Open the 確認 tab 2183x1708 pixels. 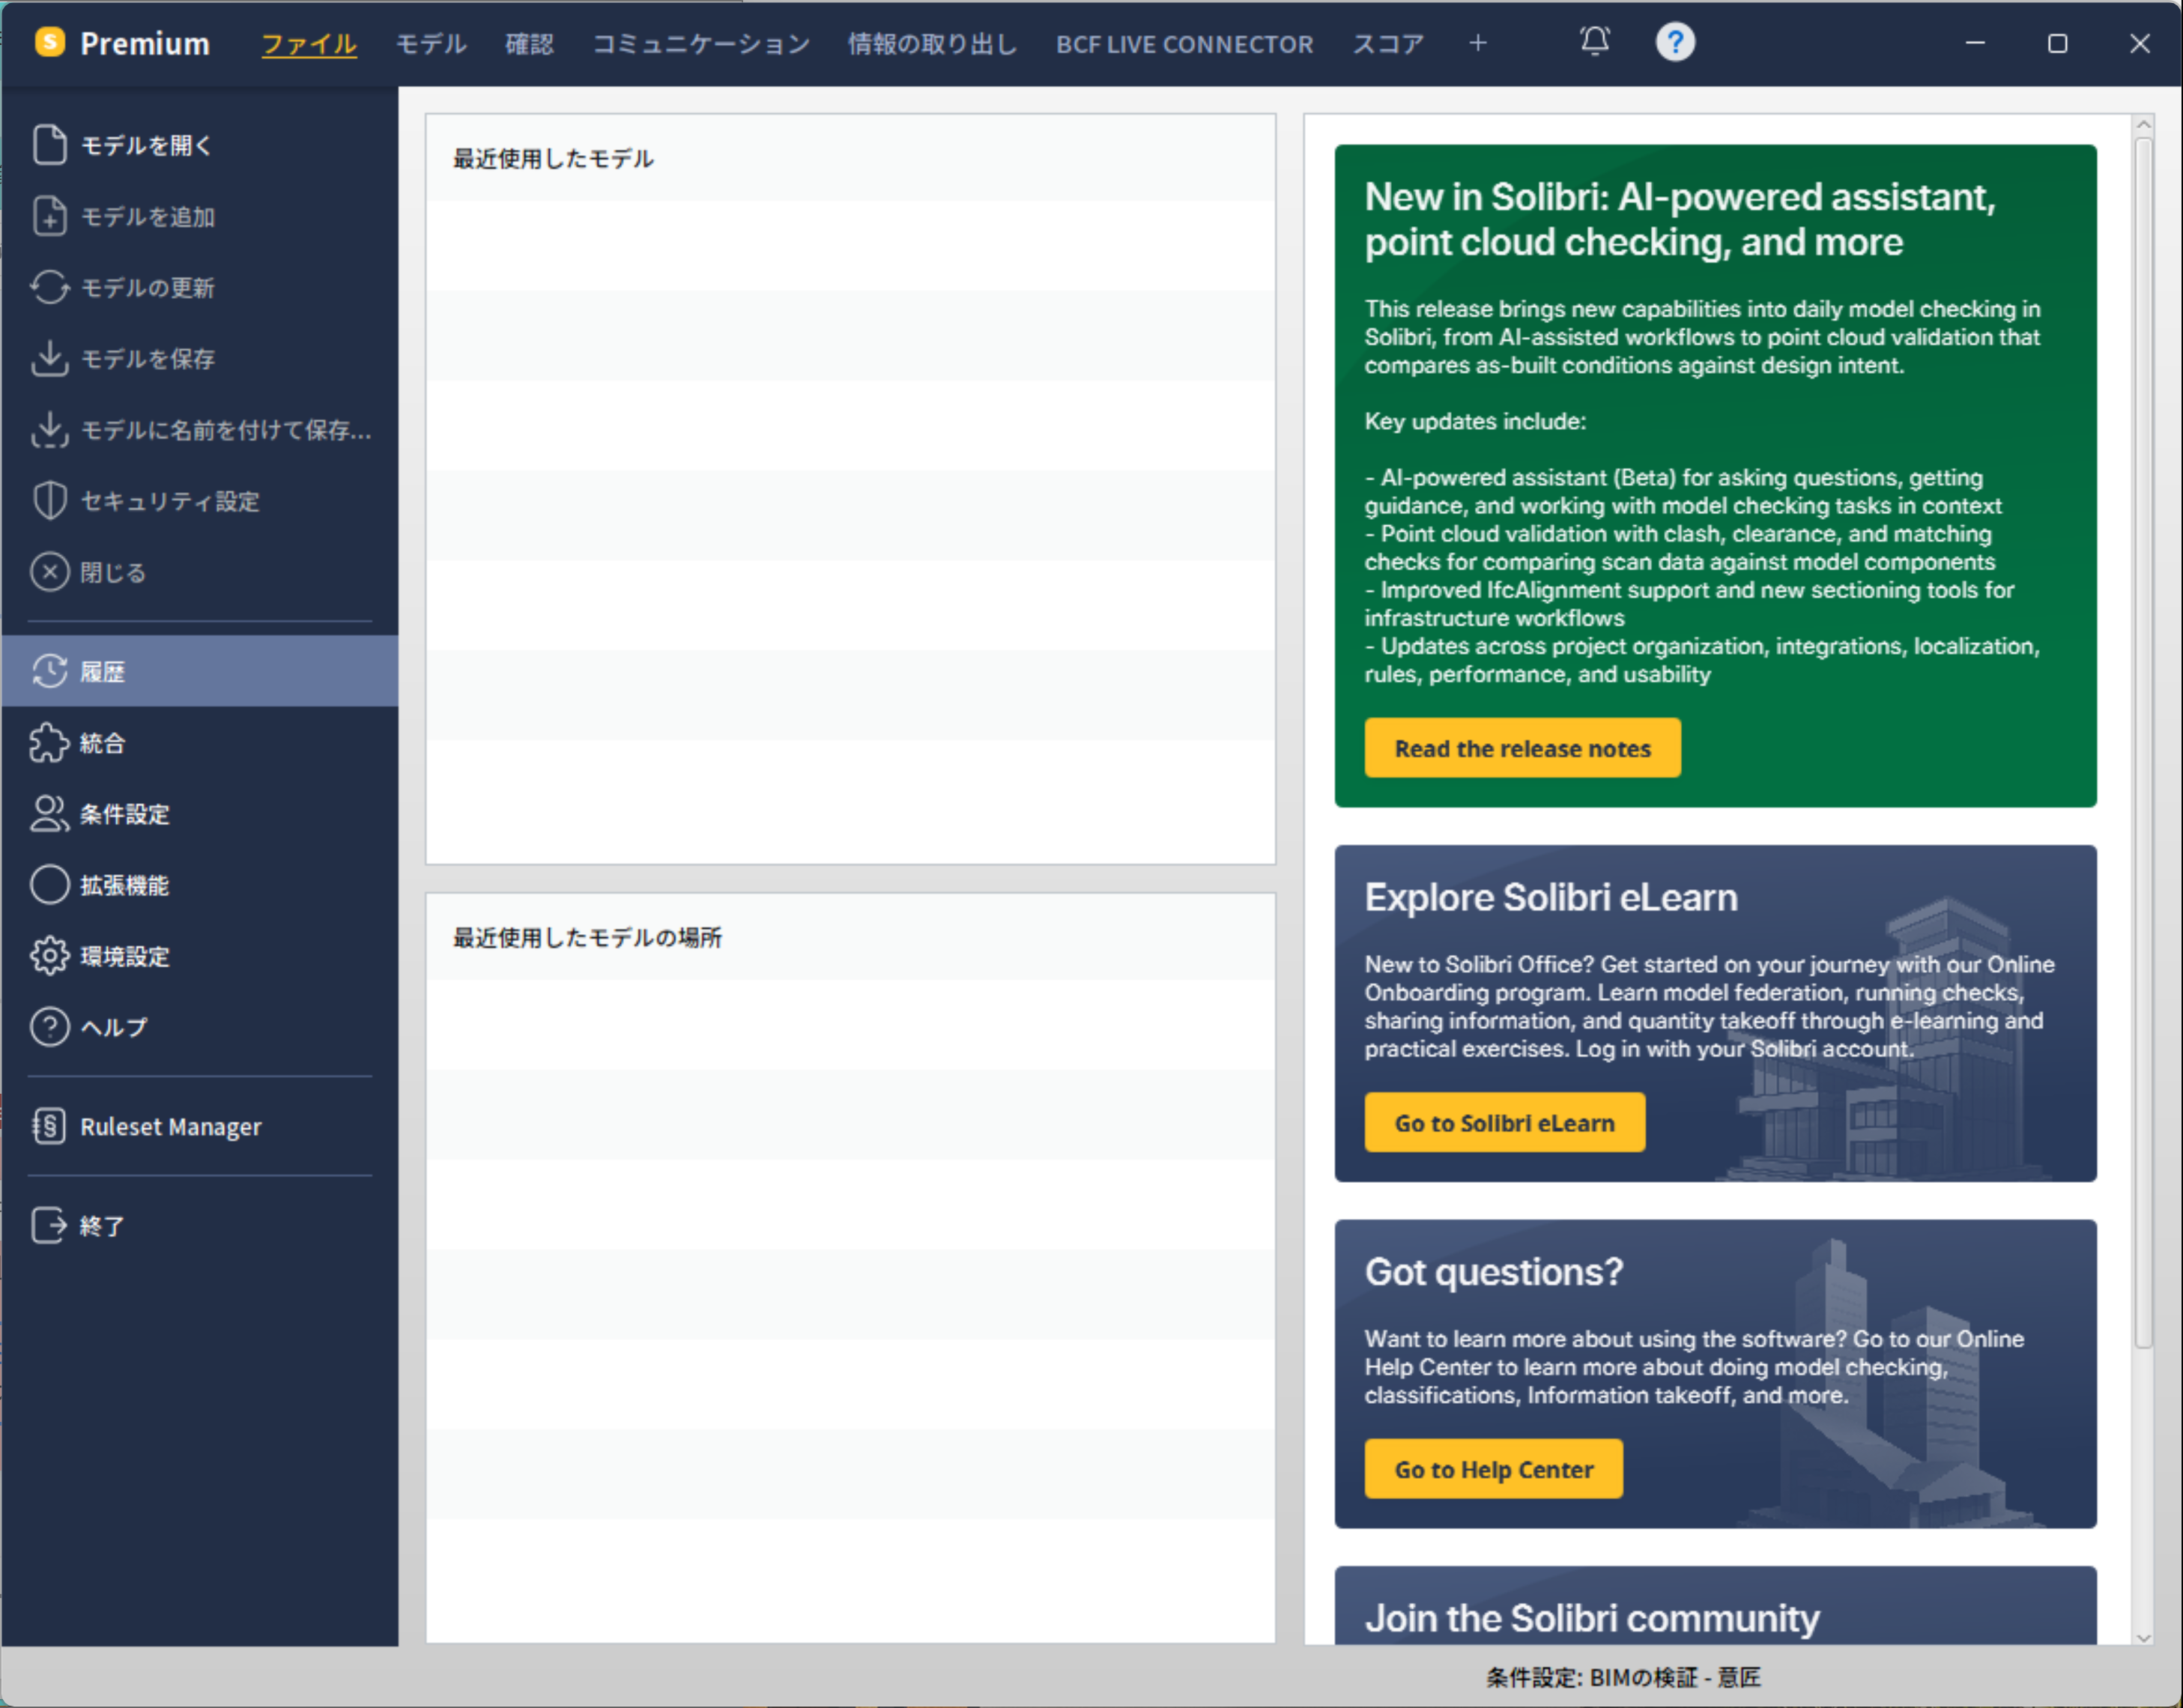[529, 44]
